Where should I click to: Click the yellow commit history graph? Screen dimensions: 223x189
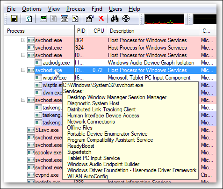[x=205, y=19]
